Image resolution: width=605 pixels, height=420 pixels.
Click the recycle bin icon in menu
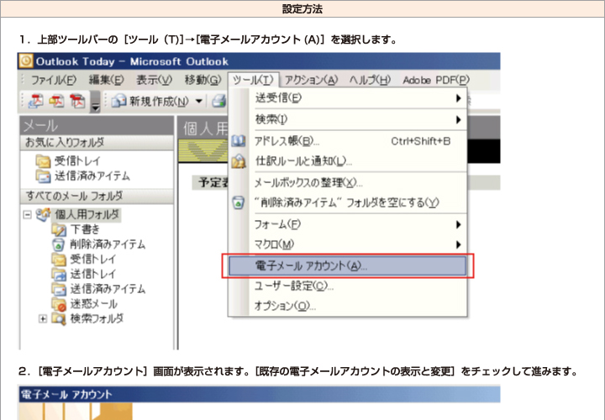point(239,202)
